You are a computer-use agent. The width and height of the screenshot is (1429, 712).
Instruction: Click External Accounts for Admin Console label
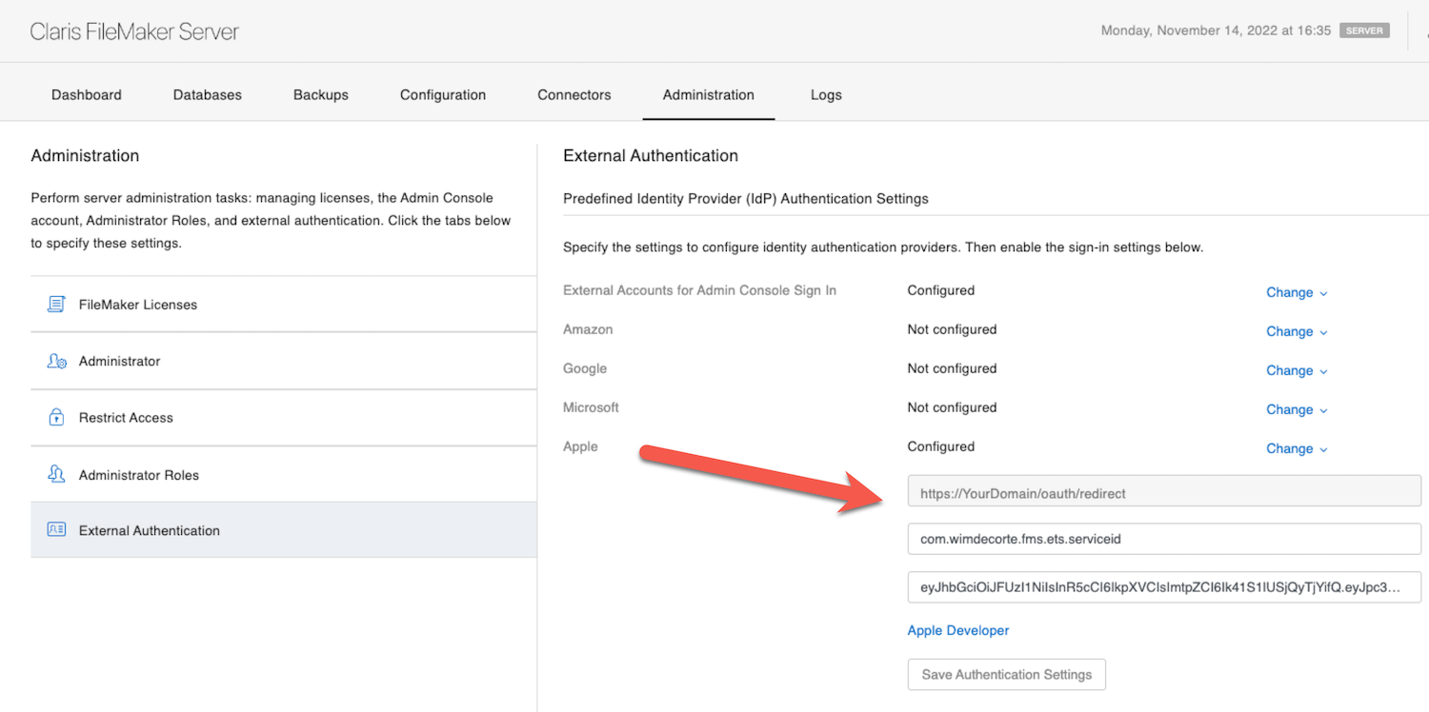click(x=699, y=290)
